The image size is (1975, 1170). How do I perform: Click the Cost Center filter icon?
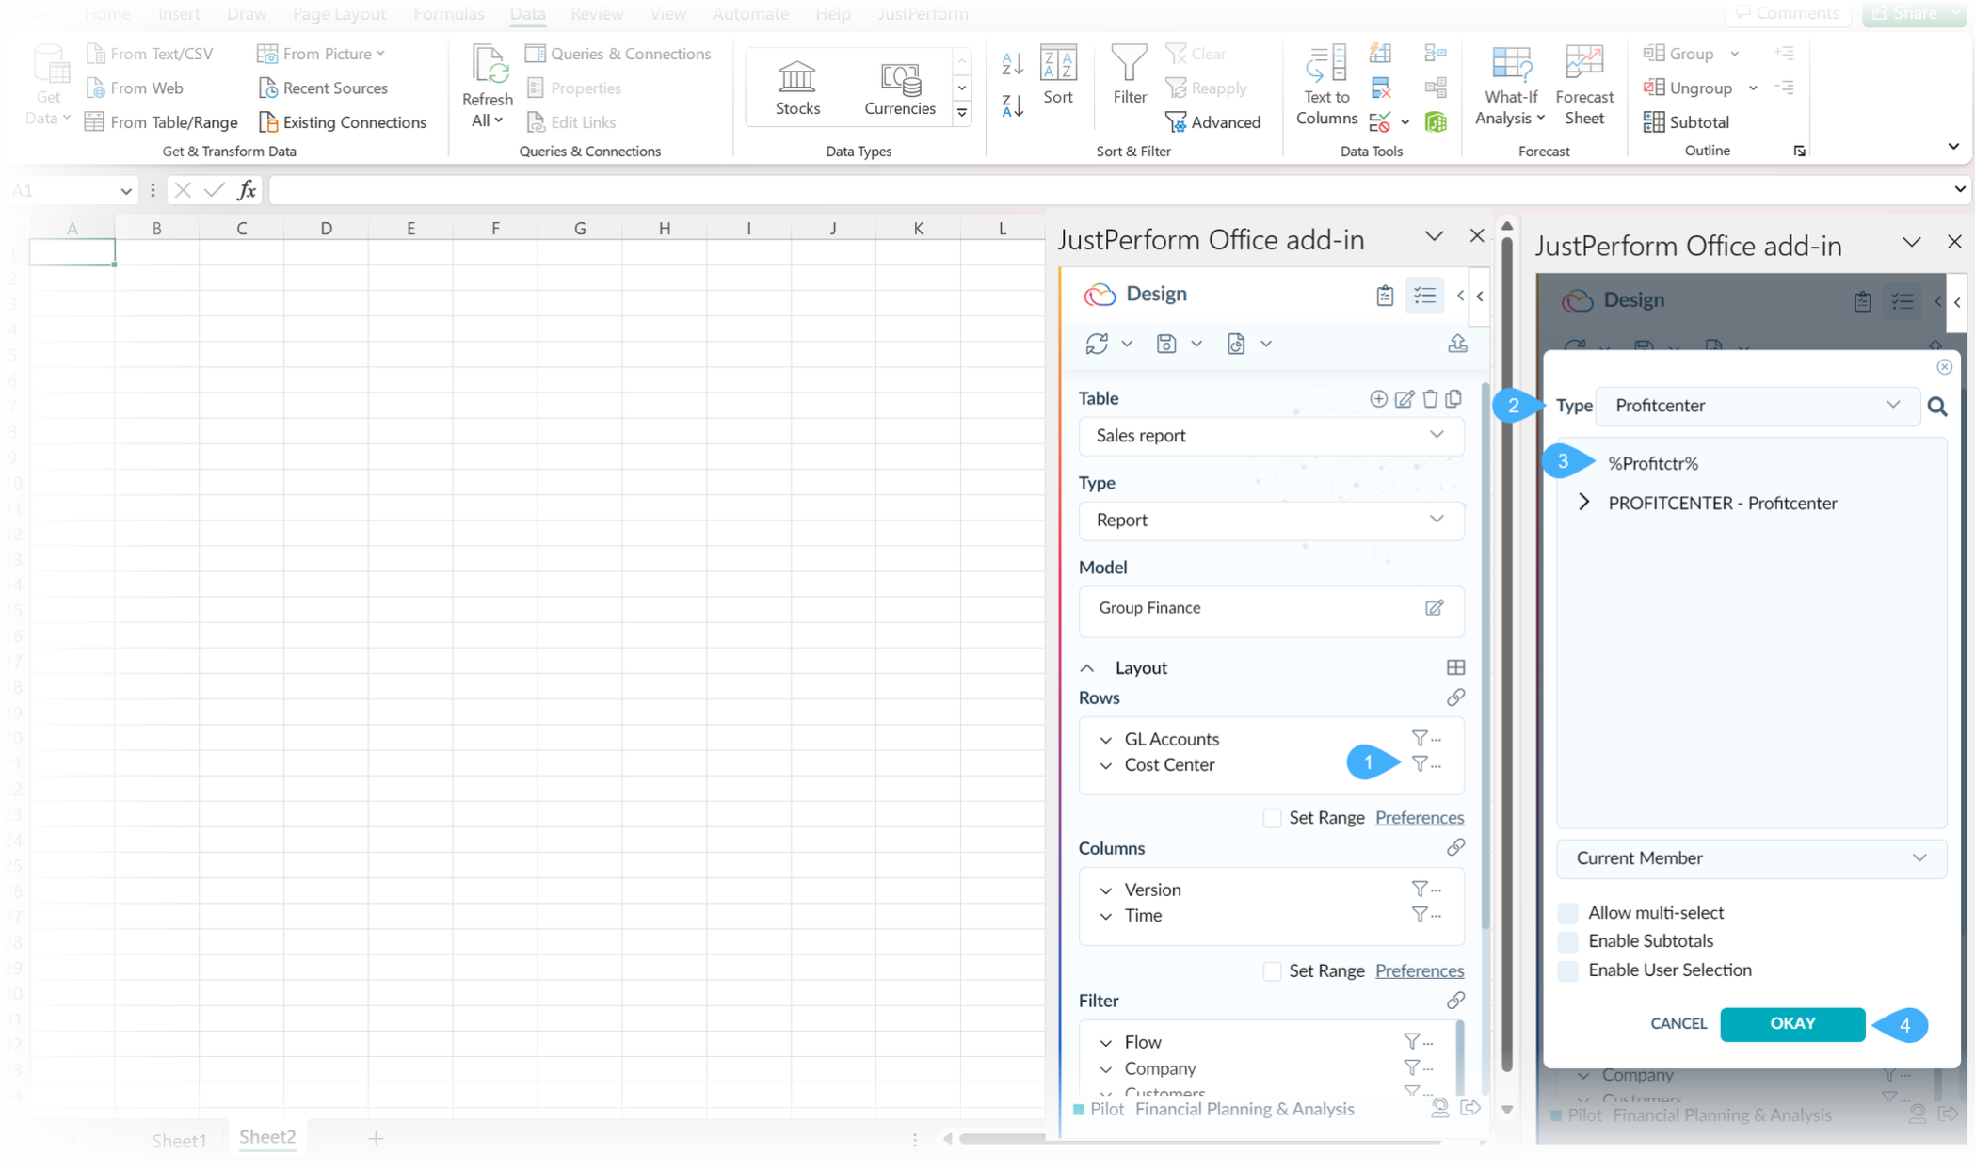pos(1420,763)
